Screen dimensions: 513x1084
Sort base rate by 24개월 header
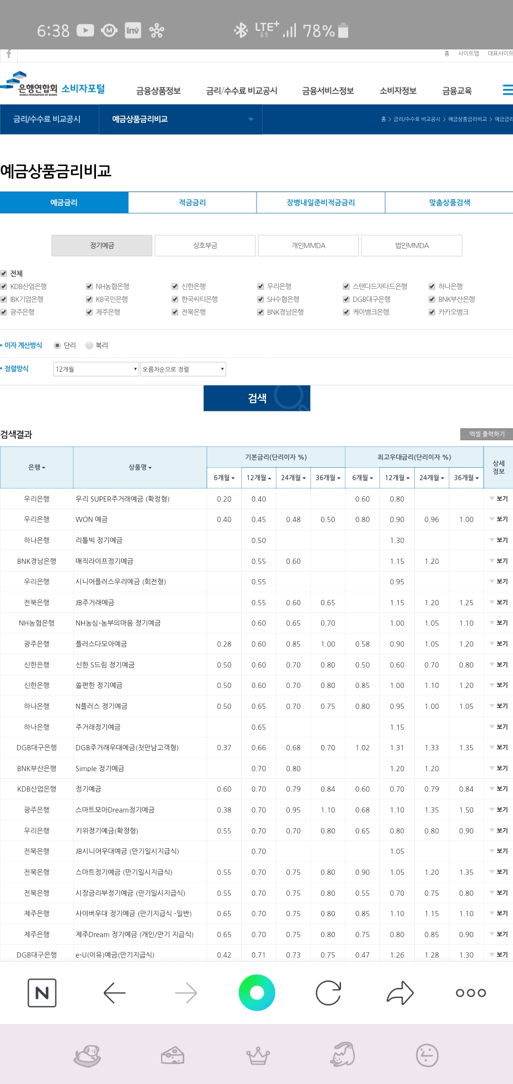click(293, 478)
